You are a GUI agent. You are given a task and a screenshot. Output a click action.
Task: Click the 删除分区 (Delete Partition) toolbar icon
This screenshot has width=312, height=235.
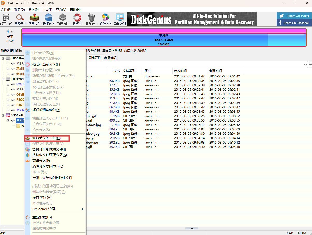(x=91, y=19)
